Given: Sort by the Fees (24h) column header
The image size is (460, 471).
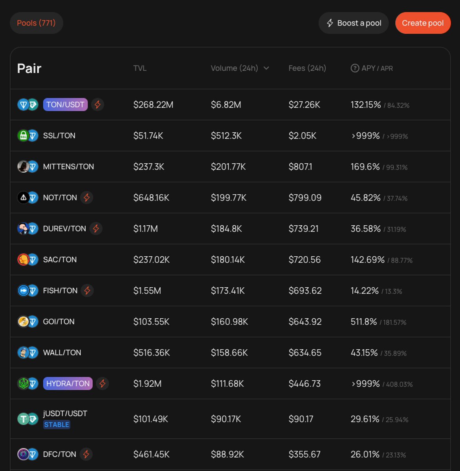Looking at the screenshot, I should click(307, 68).
